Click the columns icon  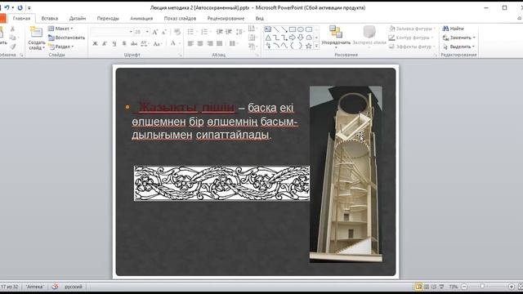coord(233,43)
